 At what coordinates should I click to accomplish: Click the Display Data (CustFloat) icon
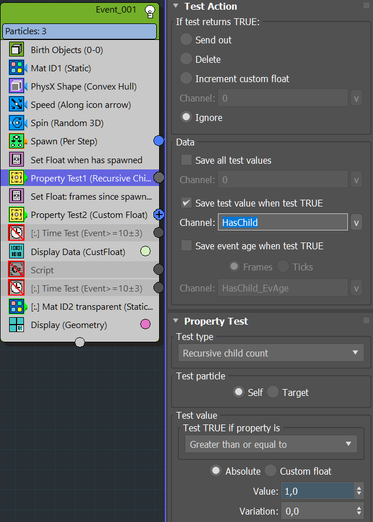tap(17, 252)
